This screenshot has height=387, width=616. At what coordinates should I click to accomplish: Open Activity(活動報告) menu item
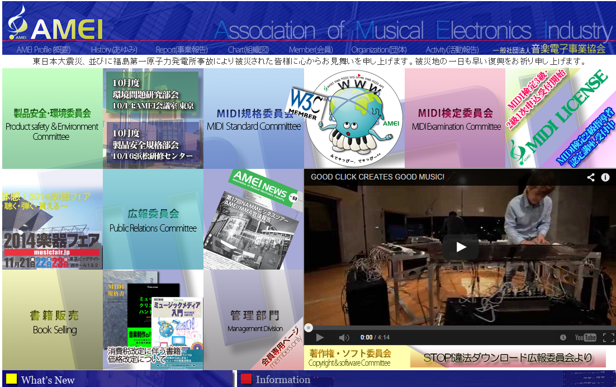(x=452, y=50)
